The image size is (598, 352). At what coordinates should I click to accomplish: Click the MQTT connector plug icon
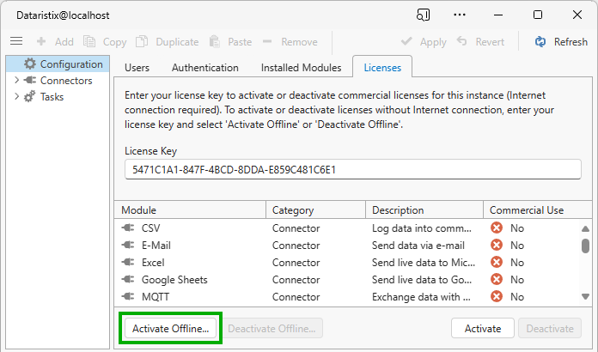[x=129, y=297]
